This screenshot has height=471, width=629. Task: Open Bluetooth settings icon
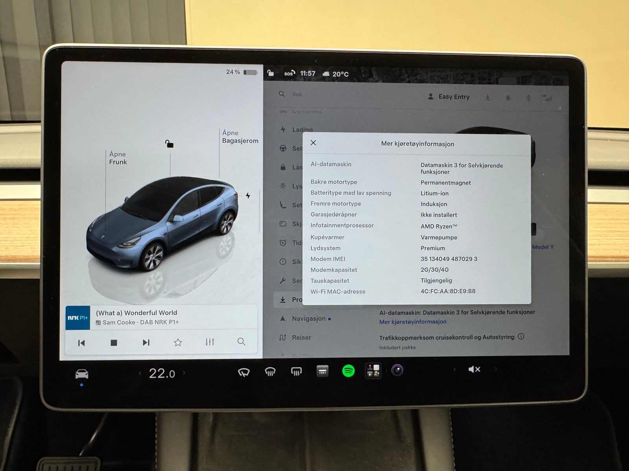point(528,98)
